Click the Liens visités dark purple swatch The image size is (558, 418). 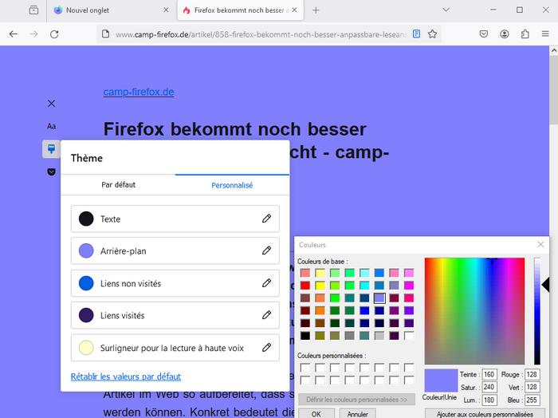point(86,315)
